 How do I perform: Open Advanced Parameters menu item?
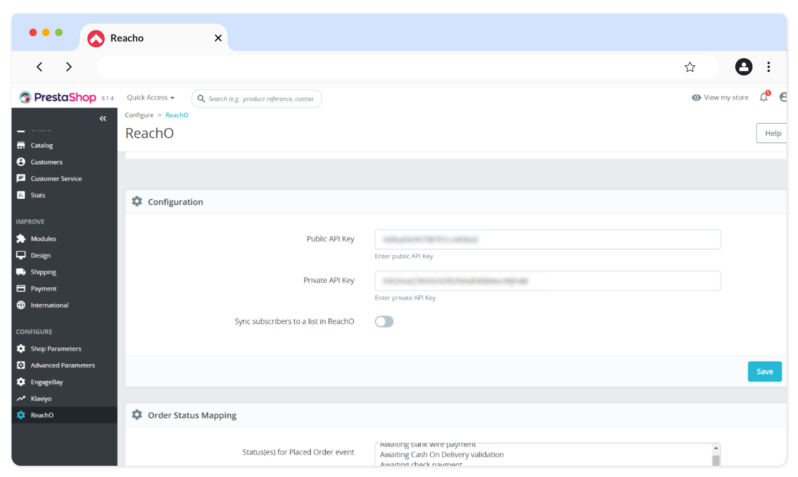pyautogui.click(x=62, y=365)
